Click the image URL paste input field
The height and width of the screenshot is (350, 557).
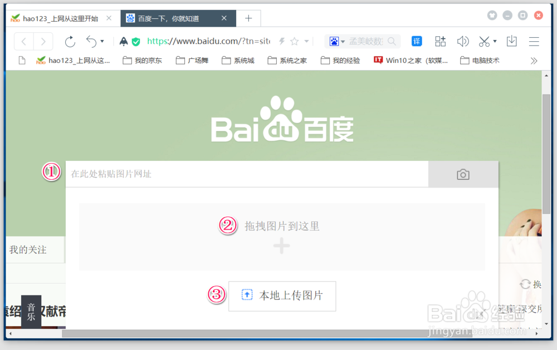[x=247, y=174]
